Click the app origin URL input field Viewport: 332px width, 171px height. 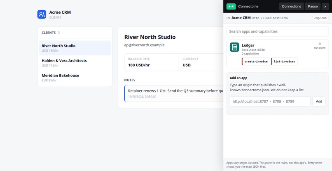click(x=270, y=102)
